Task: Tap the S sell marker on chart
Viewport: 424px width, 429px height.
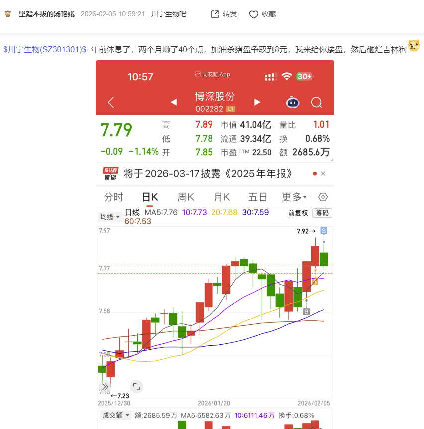Action: tap(324, 231)
